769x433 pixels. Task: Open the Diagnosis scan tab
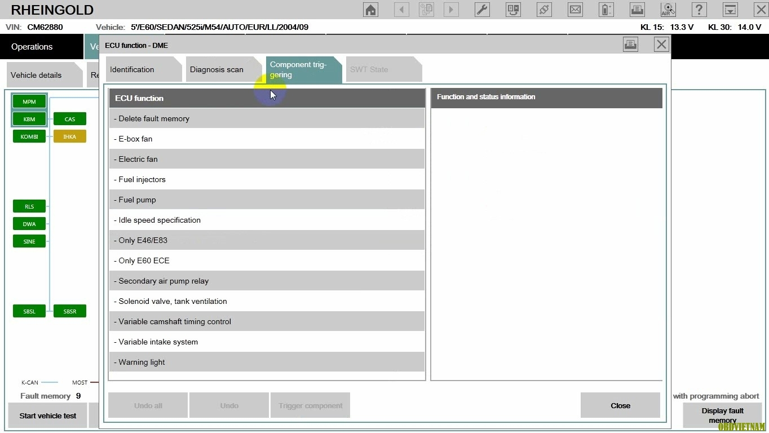click(224, 69)
